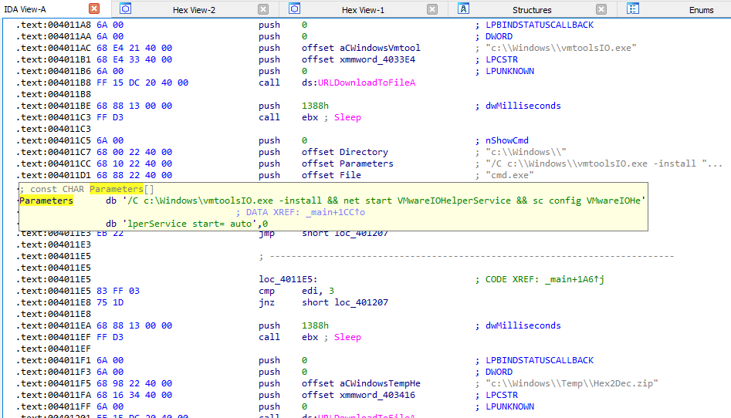
Task: Open the Enums tab
Action: [701, 10]
